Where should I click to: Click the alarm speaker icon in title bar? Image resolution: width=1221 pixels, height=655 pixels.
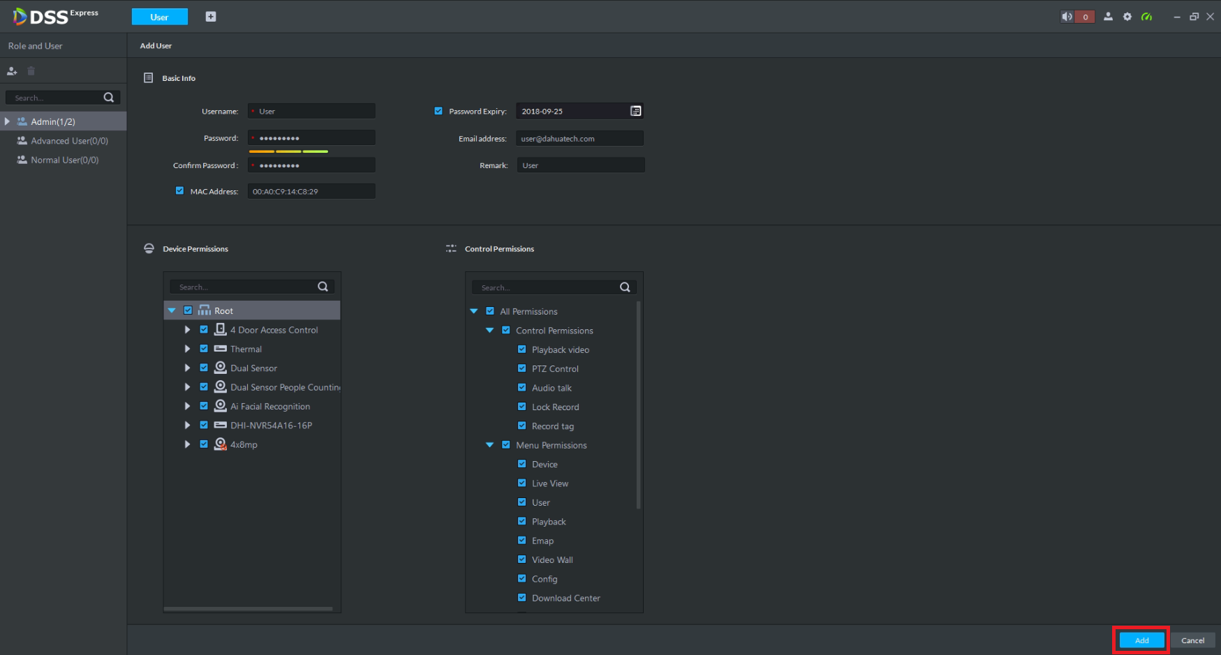1067,17
